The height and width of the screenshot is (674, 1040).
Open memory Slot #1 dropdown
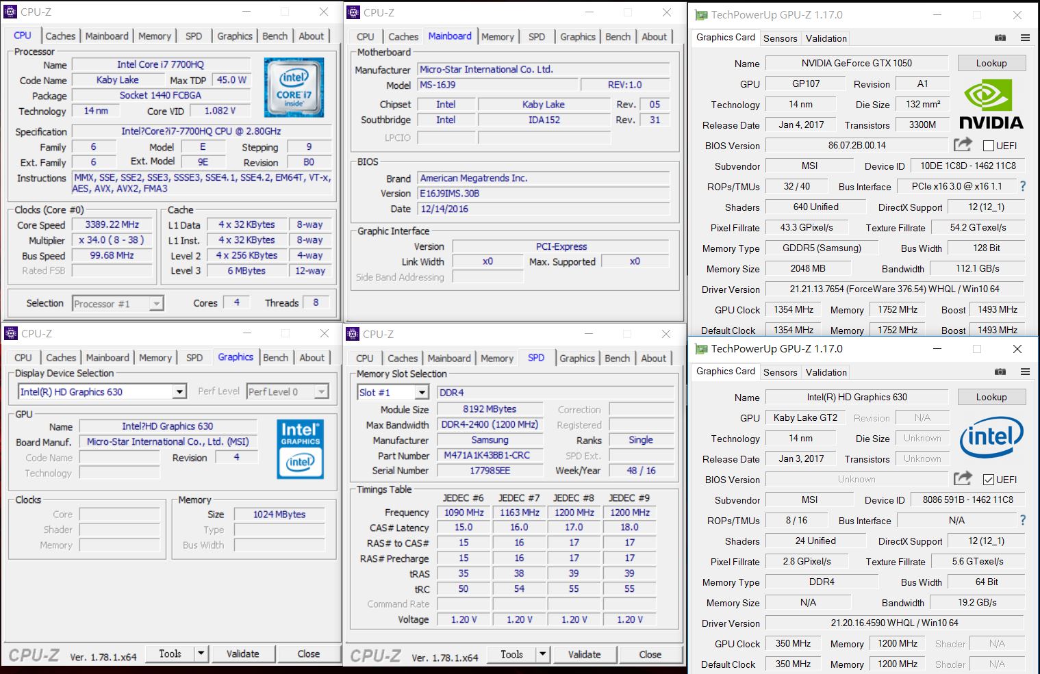coord(393,392)
